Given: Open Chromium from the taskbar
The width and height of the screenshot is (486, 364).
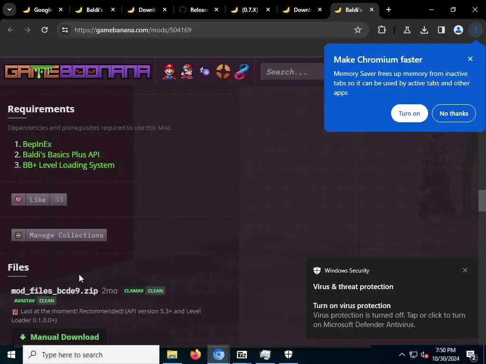Looking at the screenshot, I should [218, 355].
